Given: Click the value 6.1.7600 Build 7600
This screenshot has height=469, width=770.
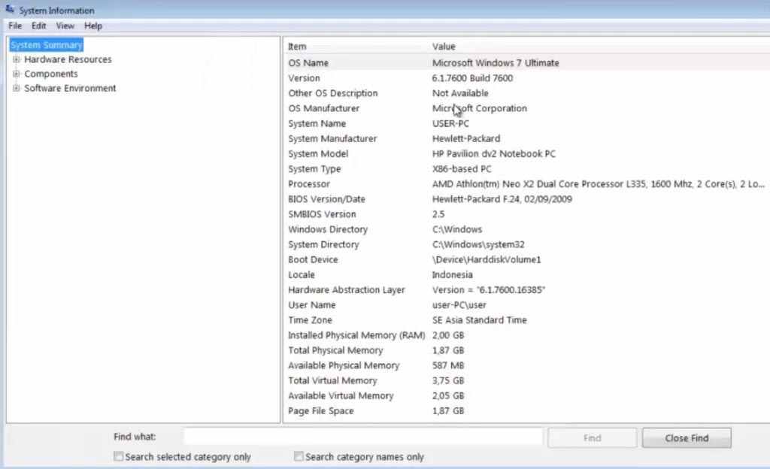Looking at the screenshot, I should [472, 78].
